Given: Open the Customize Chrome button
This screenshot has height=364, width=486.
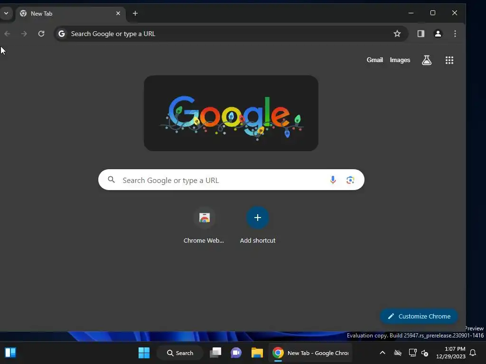Looking at the screenshot, I should point(419,316).
